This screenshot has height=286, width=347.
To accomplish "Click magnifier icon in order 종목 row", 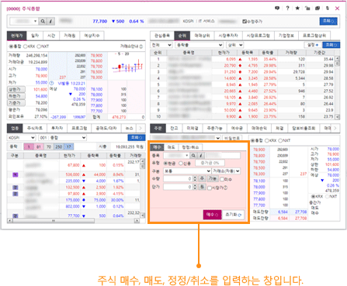I will [193, 156].
